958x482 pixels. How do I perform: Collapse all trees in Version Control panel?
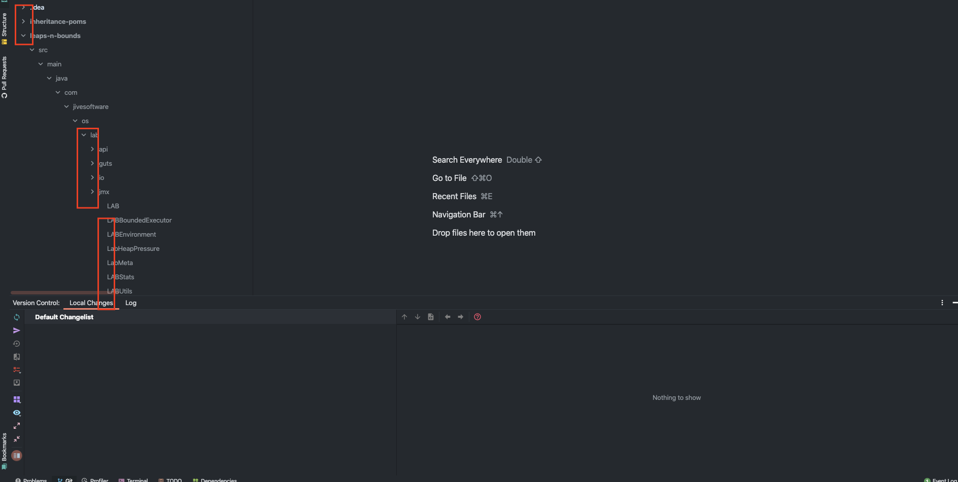(16, 439)
